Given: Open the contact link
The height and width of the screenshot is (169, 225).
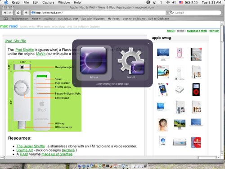Looking at the screenshot, I should 214,31.
